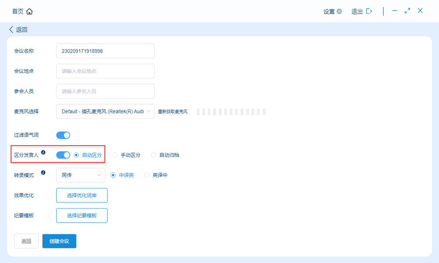This screenshot has height=263, width=439.
Task: Click the 会议地点 input field
Action: [105, 71]
